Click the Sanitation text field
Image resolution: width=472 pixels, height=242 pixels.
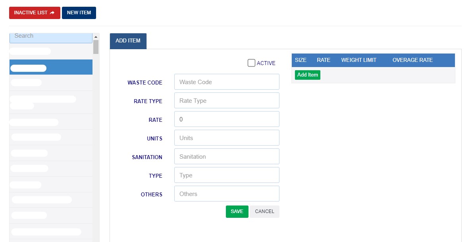227,157
